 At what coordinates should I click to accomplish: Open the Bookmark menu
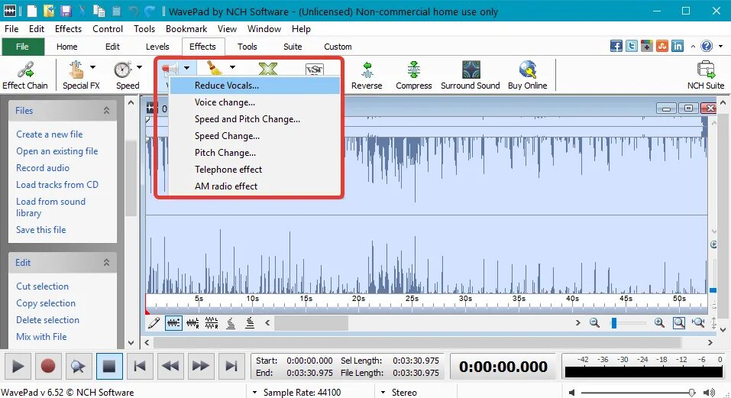186,29
